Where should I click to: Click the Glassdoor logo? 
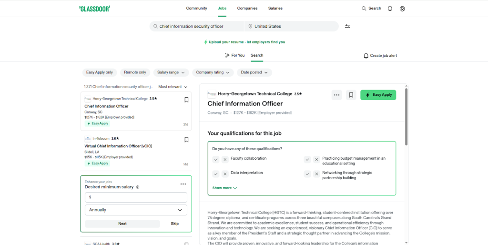click(x=95, y=9)
